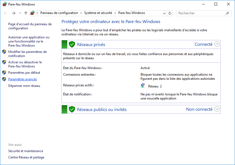This screenshot has height=165, width=235.
Task: Click green shield icon of Réseaux privés
Action: click(x=72, y=44)
